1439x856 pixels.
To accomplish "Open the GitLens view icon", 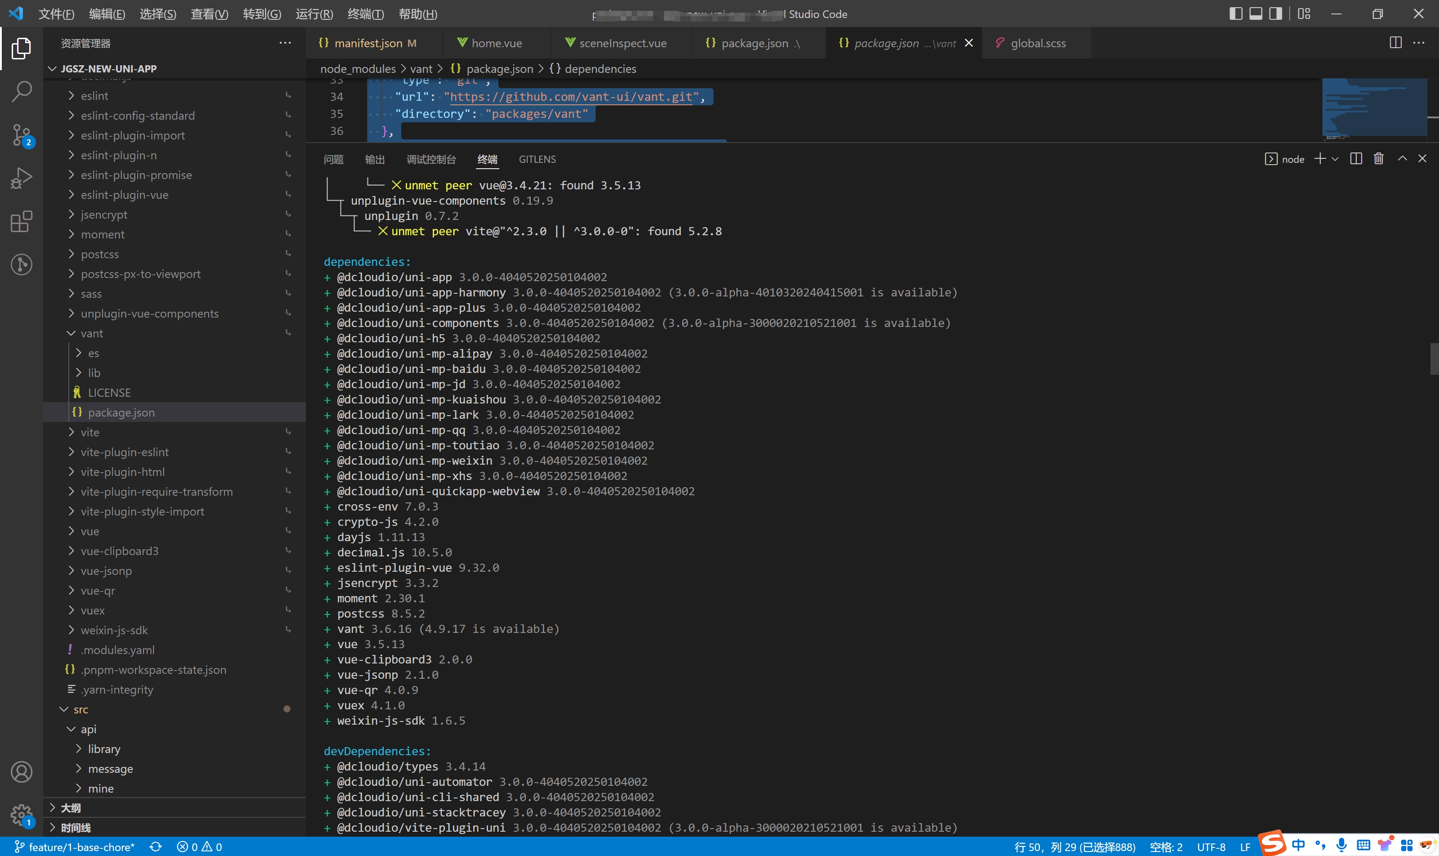I will [x=21, y=264].
